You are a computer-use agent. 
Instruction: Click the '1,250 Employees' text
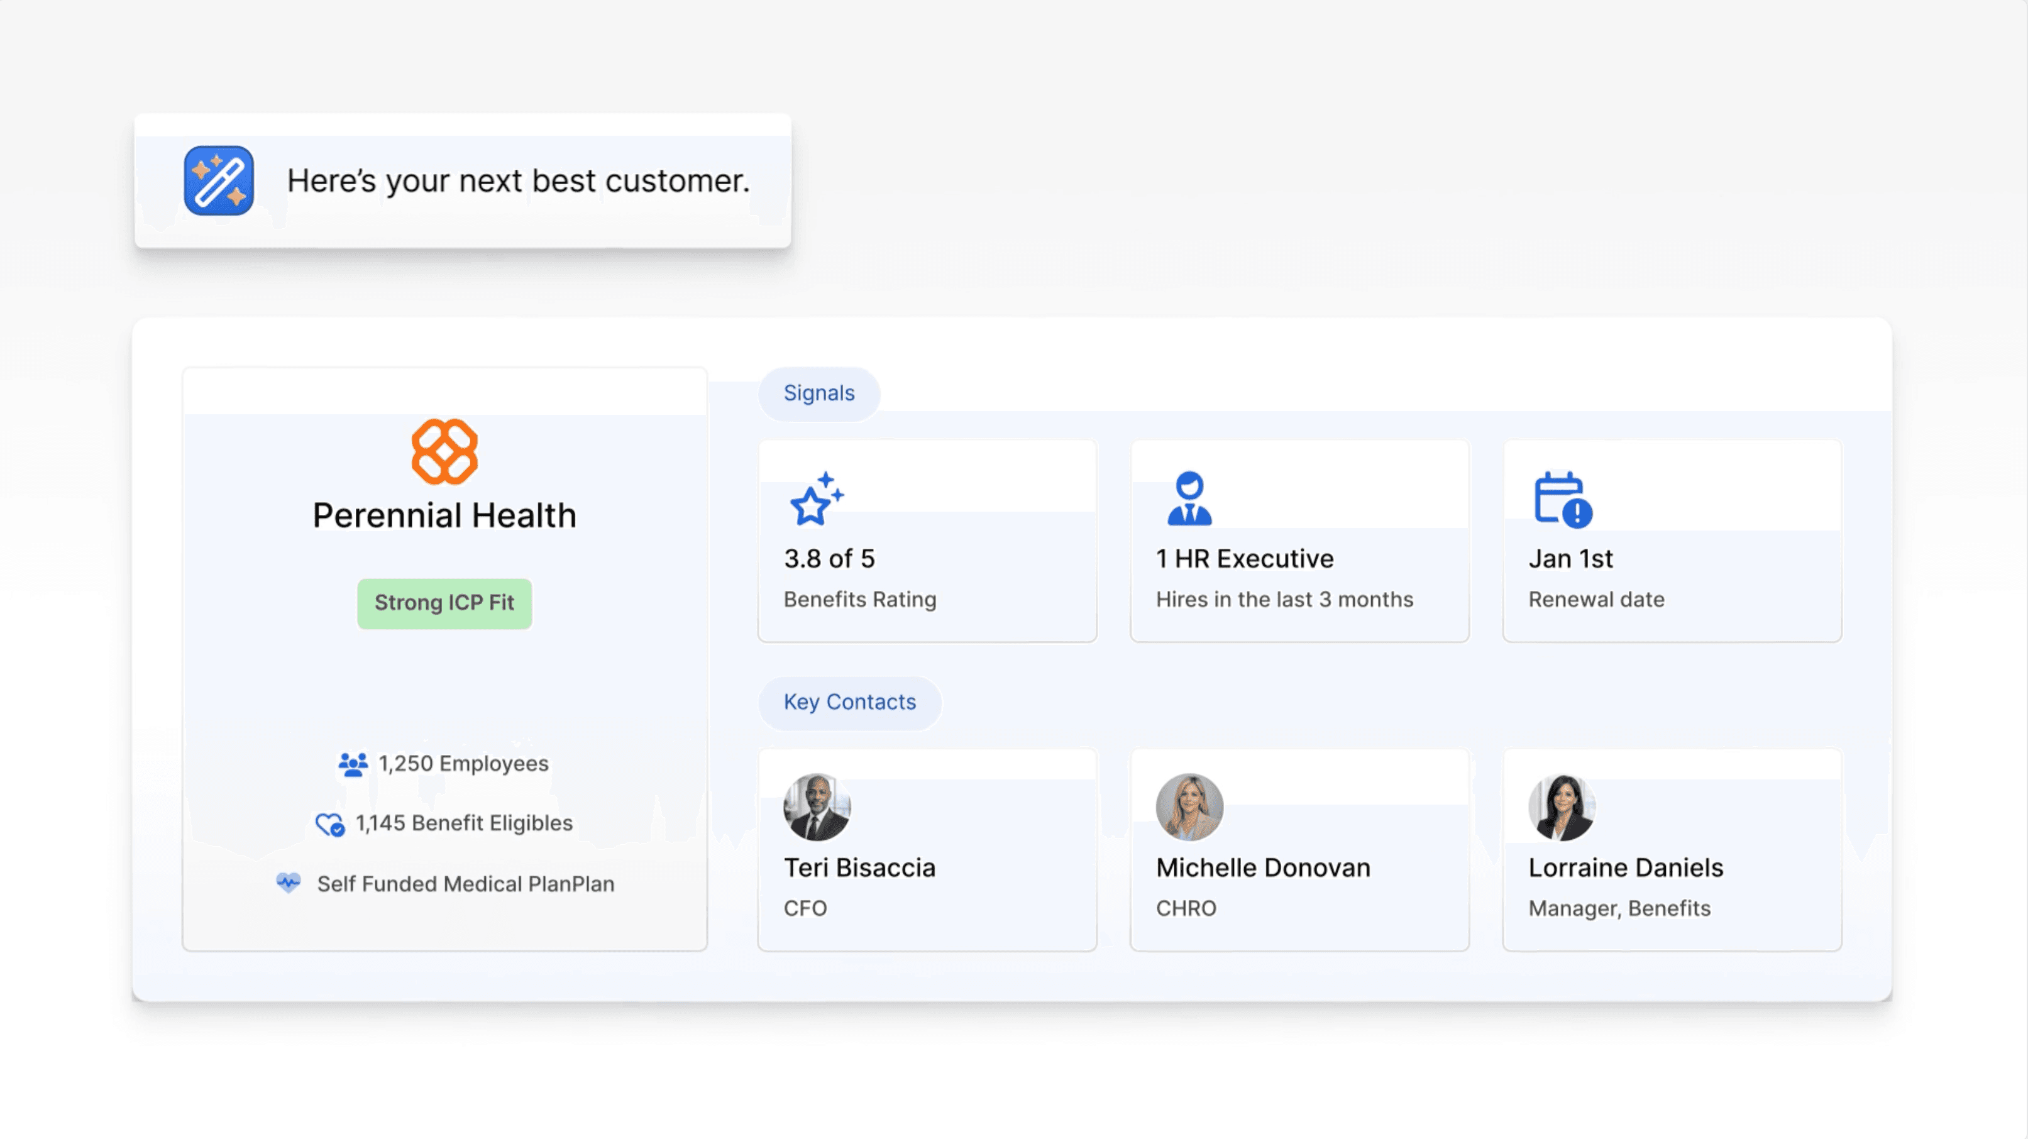coord(463,764)
